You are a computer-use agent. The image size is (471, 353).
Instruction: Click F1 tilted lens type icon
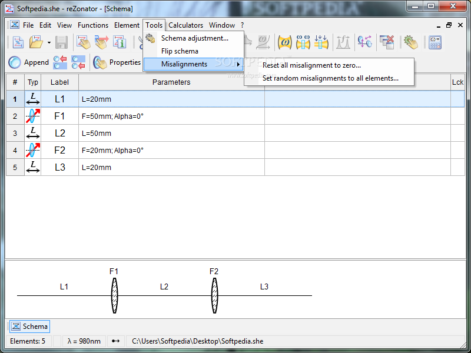33,116
